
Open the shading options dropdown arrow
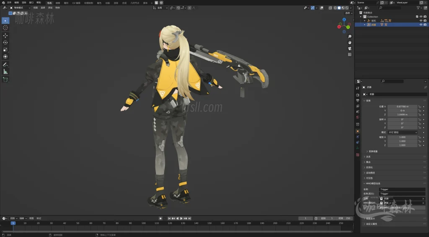351,8
